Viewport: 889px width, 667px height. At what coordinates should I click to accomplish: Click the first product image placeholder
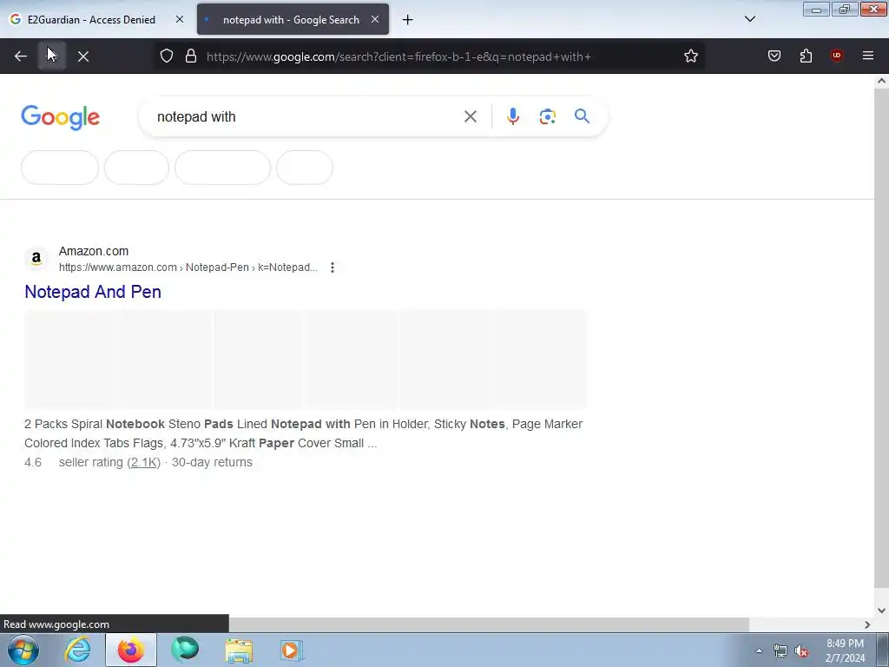click(71, 360)
